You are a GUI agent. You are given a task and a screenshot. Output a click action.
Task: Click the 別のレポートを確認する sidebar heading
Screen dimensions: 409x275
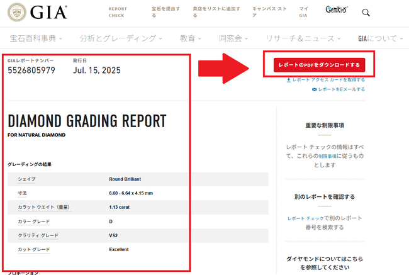pyautogui.click(x=325, y=197)
